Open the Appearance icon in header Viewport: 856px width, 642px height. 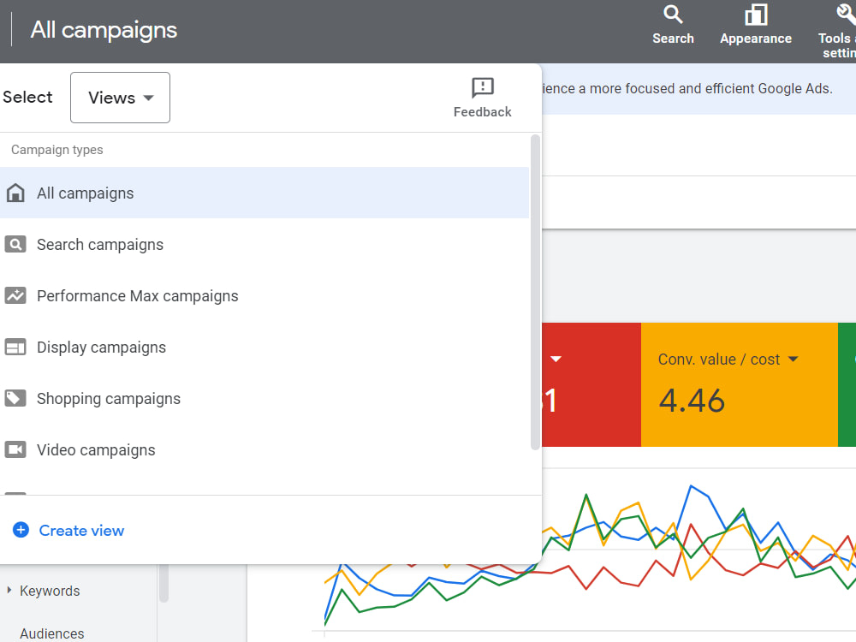pos(756,15)
